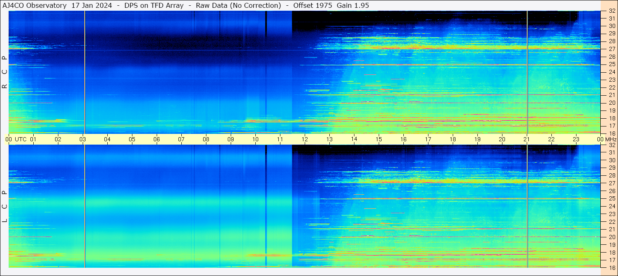
Task: Click the "00 UTC" label starting the time axis
Action: [x=16, y=139]
